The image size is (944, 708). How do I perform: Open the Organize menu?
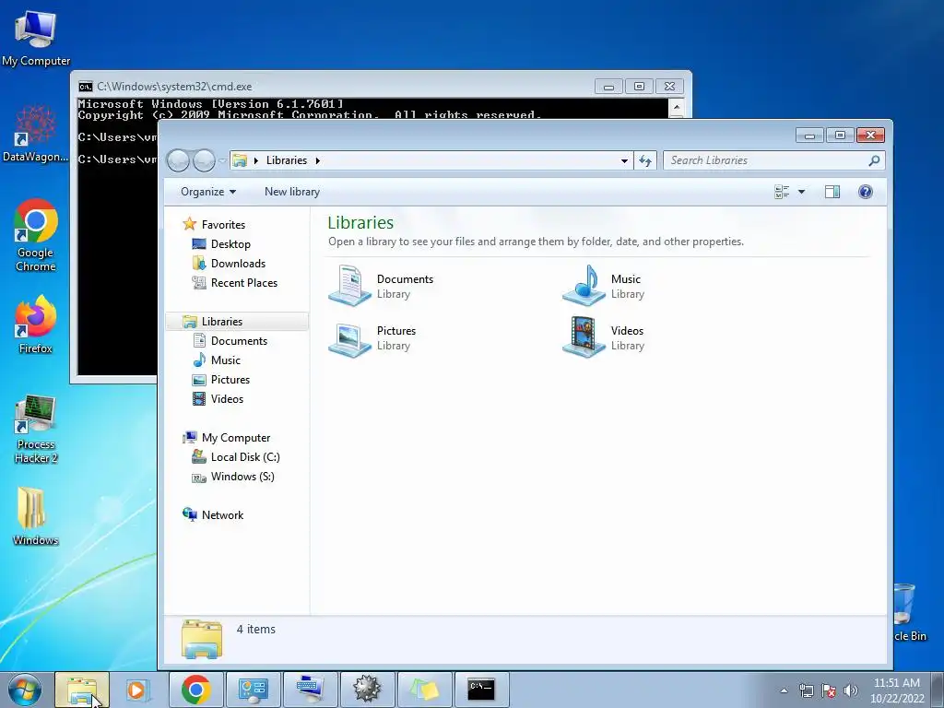point(208,192)
